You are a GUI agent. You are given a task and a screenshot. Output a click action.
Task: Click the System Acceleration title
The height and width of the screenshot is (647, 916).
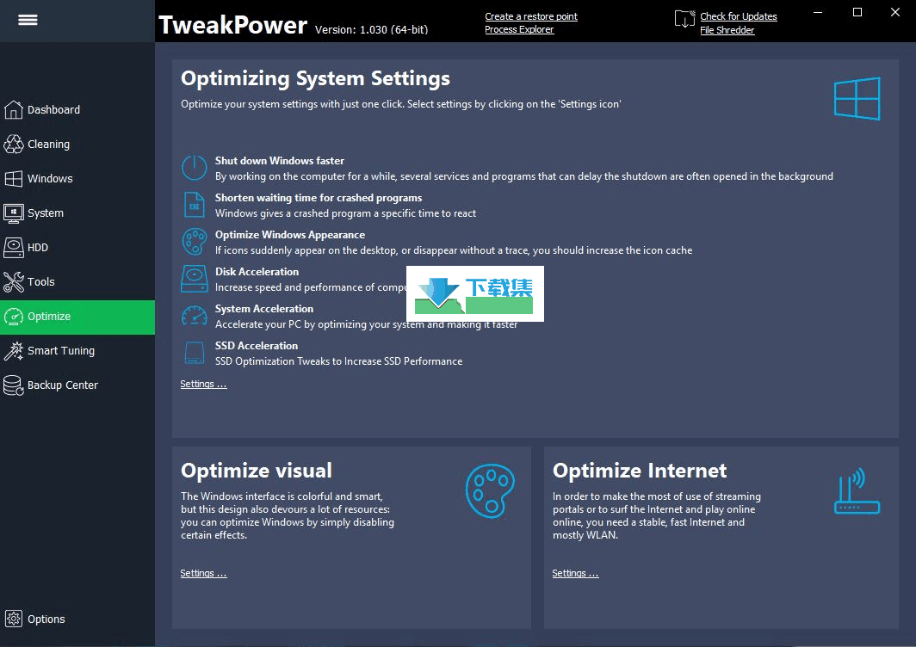pyautogui.click(x=264, y=308)
